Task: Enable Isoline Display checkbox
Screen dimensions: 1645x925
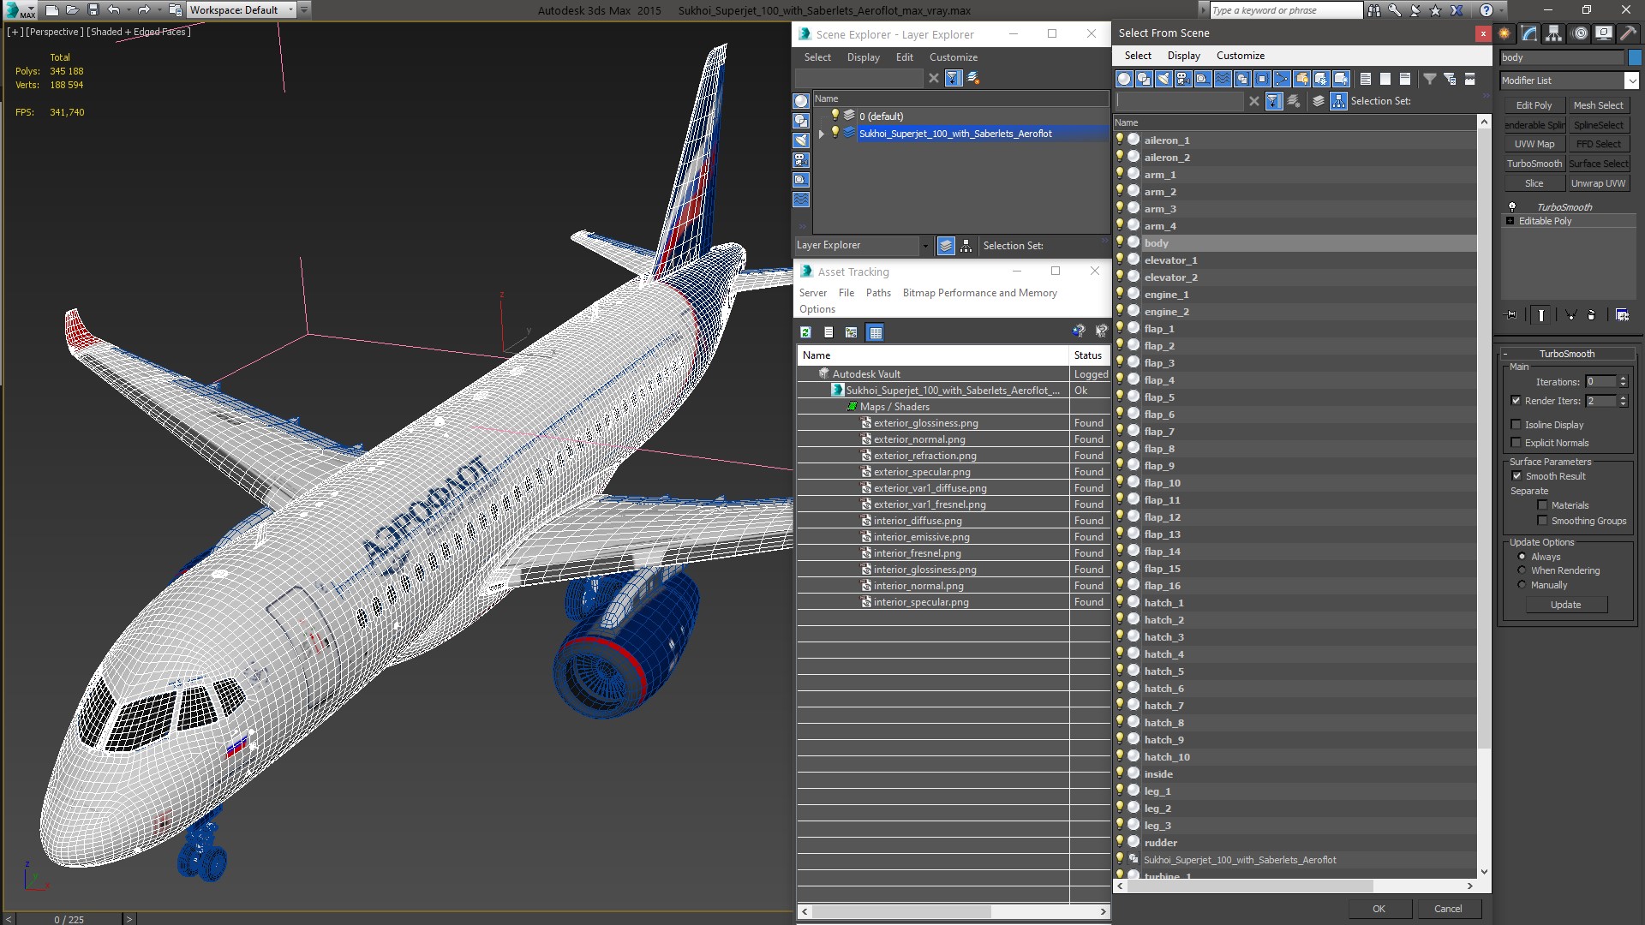Action: pos(1516,425)
